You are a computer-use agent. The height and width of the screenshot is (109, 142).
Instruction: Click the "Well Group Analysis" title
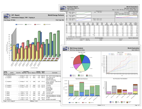pyautogui.click(x=76, y=48)
